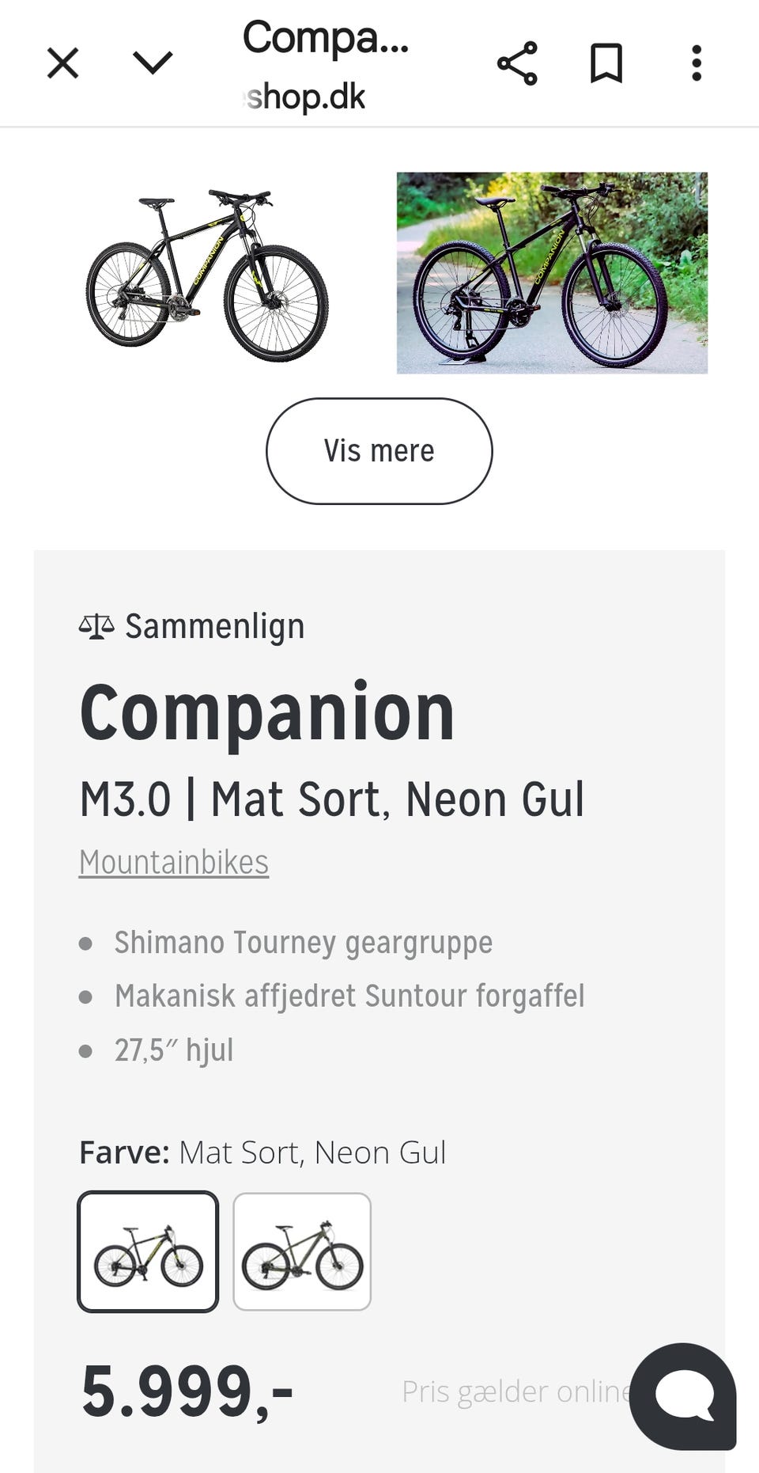Close the page with the X icon
The image size is (759, 1473).
click(63, 63)
